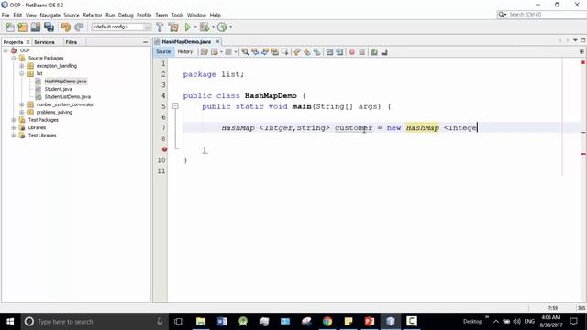Click the Windows Start button
Viewport: 587px width, 330px height.
click(x=10, y=322)
